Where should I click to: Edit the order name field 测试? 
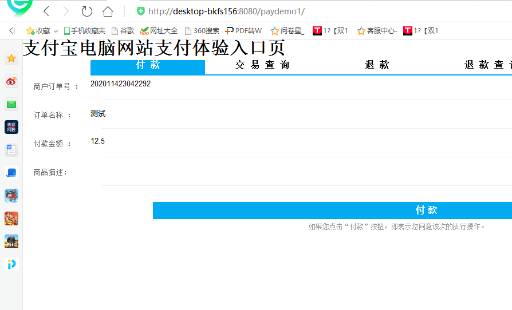(x=98, y=113)
